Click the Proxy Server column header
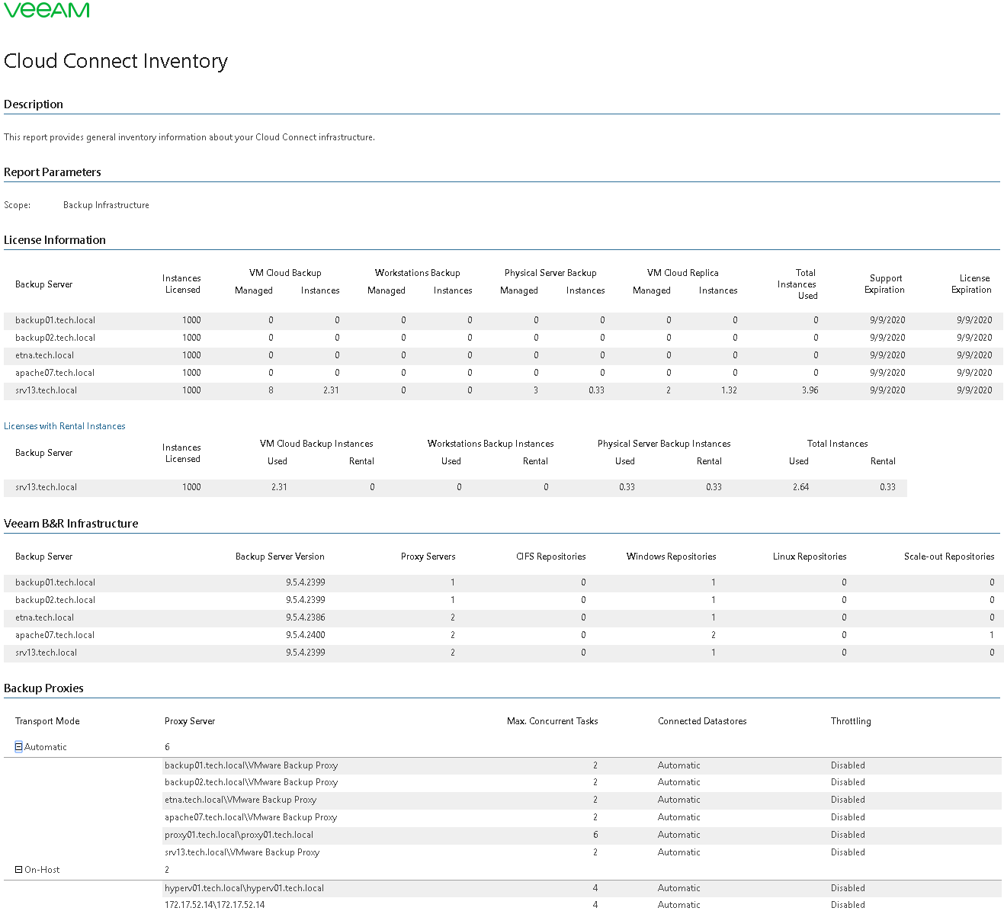This screenshot has height=911, width=1004. (190, 721)
